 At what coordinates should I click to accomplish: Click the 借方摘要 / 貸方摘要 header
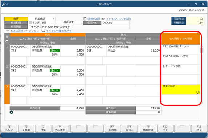point(180,39)
